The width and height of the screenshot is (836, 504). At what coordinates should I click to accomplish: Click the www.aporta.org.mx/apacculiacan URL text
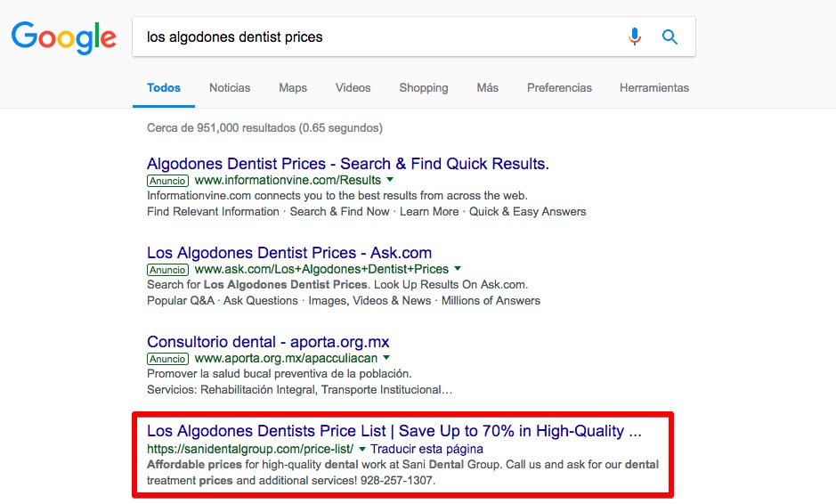click(x=286, y=358)
